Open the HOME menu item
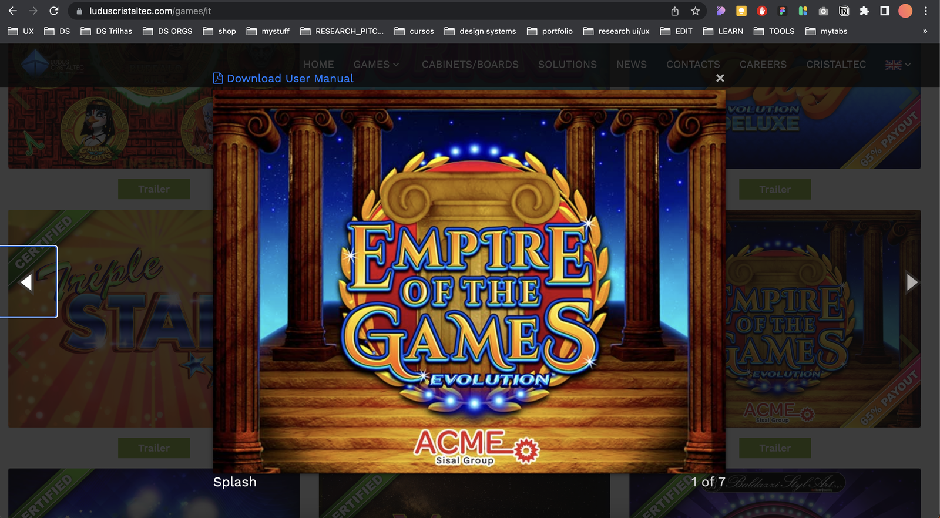 point(318,65)
